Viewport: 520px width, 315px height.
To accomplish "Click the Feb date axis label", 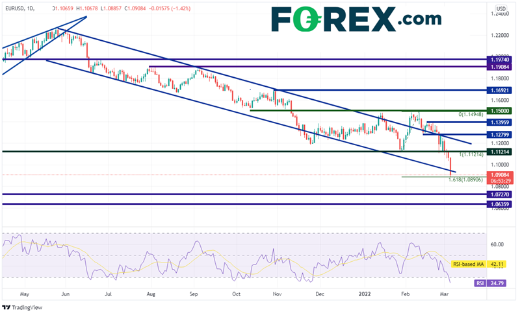I will point(405,294).
